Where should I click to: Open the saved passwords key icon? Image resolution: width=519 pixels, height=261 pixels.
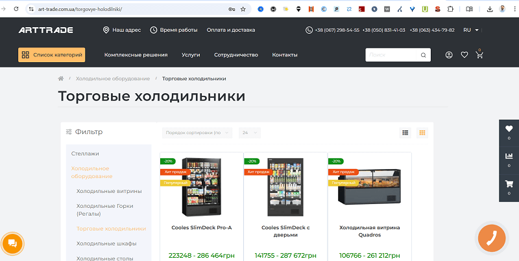point(232,9)
